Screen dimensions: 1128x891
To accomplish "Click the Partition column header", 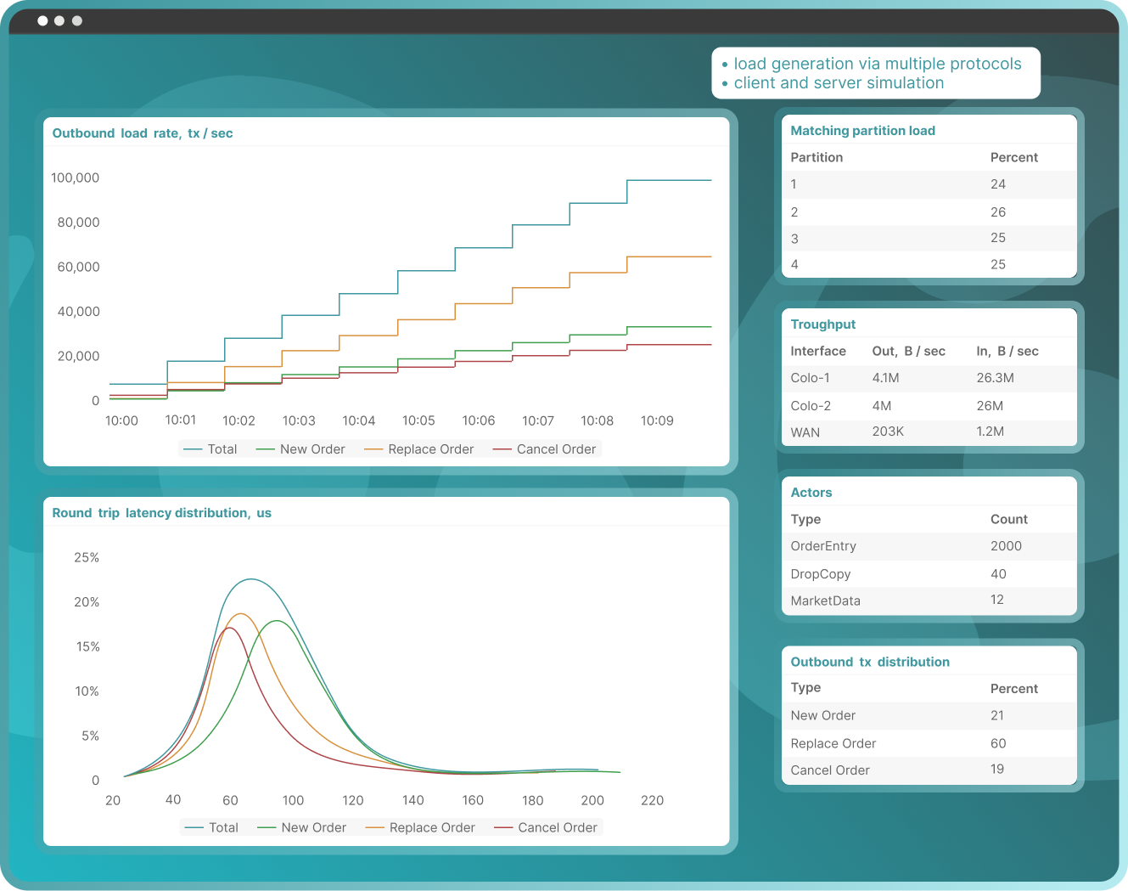I will pos(817,157).
